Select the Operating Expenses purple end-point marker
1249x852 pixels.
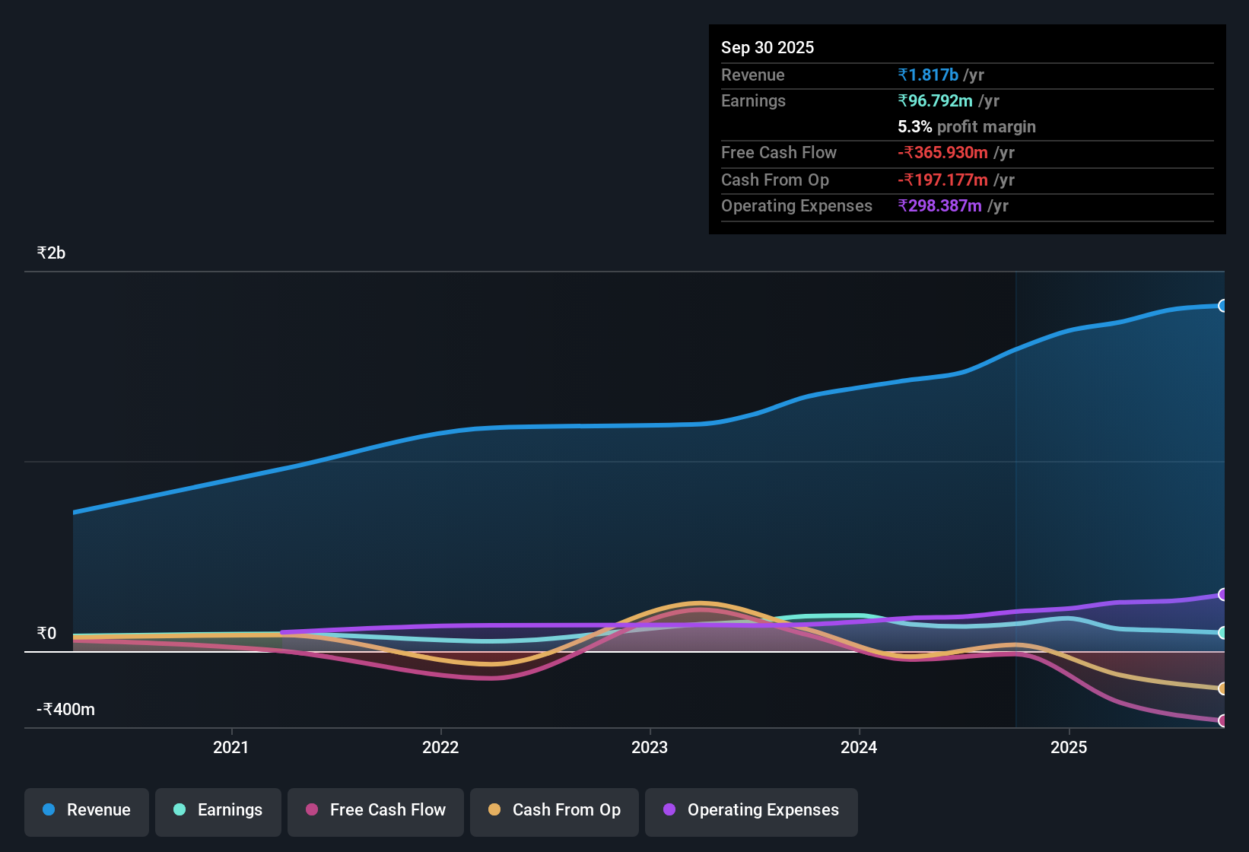click(x=1222, y=594)
